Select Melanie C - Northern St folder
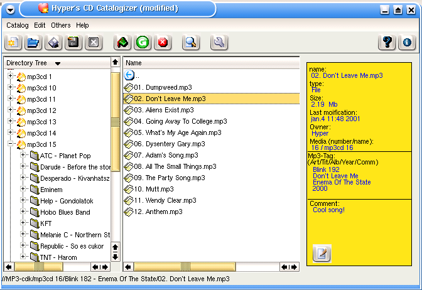This screenshot has width=422, height=290. (x=75, y=235)
